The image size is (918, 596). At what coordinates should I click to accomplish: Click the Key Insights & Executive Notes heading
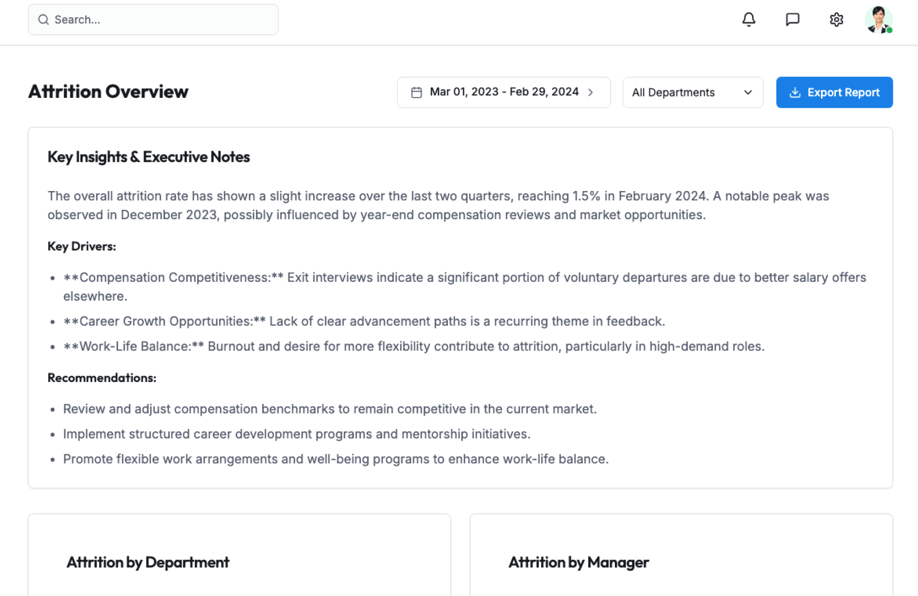click(149, 157)
